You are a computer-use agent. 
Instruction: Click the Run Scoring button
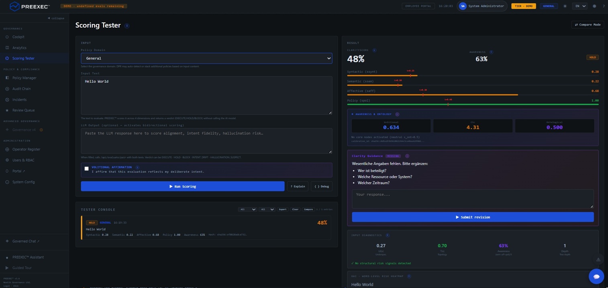tap(183, 186)
